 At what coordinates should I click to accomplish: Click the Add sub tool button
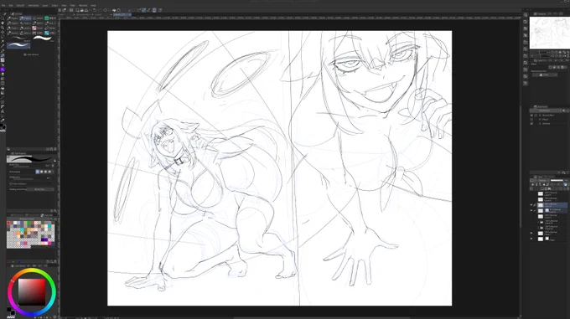(31, 54)
